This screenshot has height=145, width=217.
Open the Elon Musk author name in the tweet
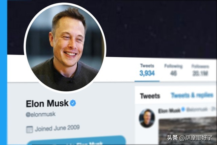point(169,111)
